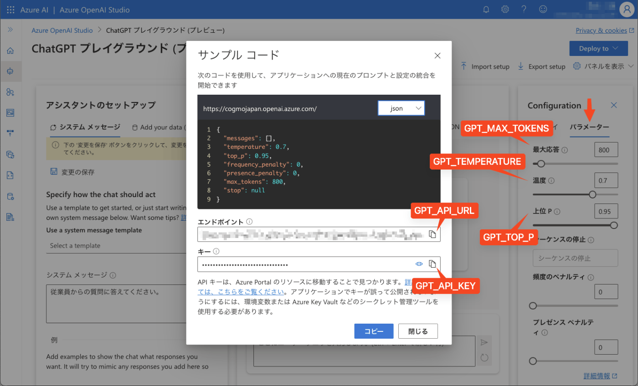Adjust the 頻度のペナルティ slider handle

(533, 305)
